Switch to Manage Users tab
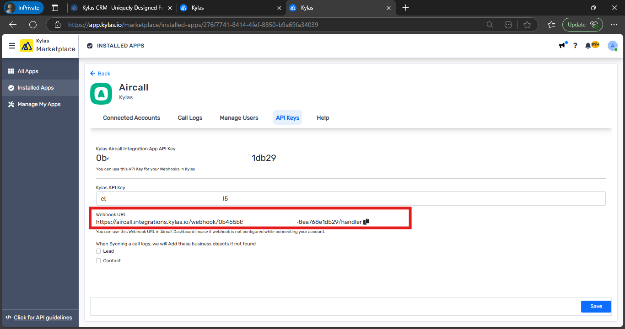Viewport: 625px width, 329px height. tap(239, 118)
